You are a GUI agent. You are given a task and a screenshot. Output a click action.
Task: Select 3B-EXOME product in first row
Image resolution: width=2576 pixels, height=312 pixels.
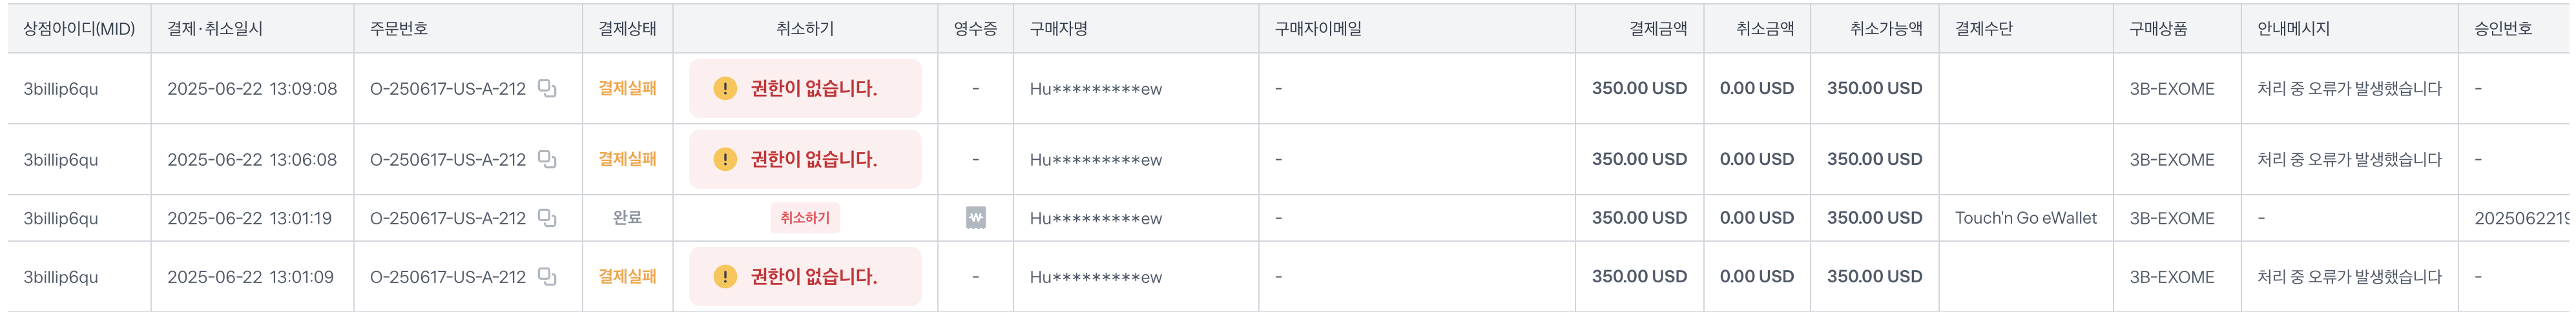tap(2172, 89)
